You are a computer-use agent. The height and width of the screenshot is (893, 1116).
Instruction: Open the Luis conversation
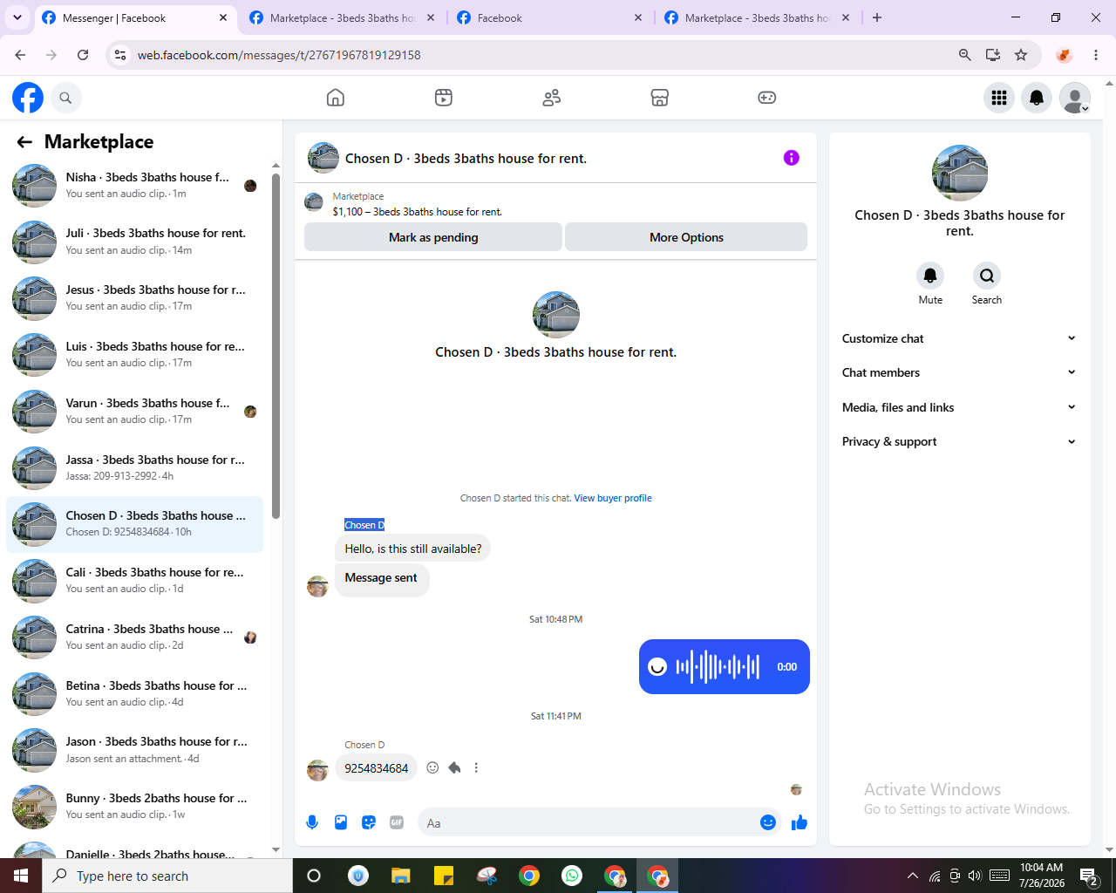[x=135, y=355]
